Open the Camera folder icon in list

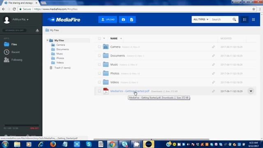(x=106, y=46)
